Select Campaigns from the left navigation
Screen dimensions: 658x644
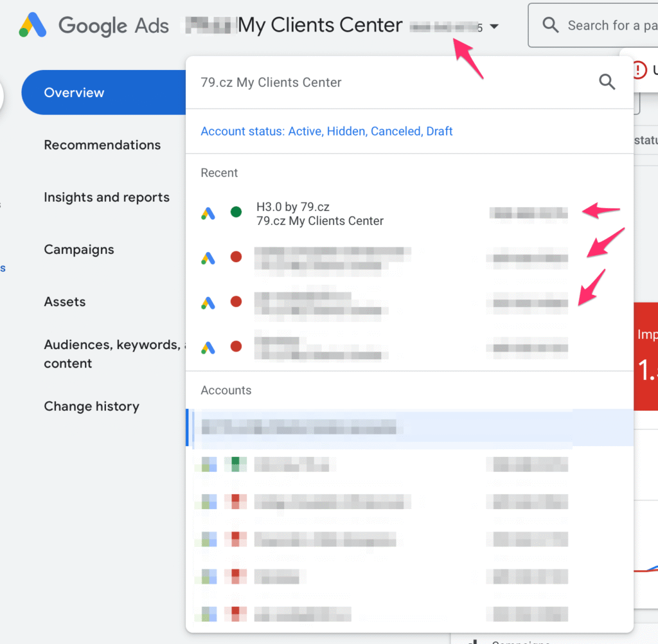pos(78,249)
